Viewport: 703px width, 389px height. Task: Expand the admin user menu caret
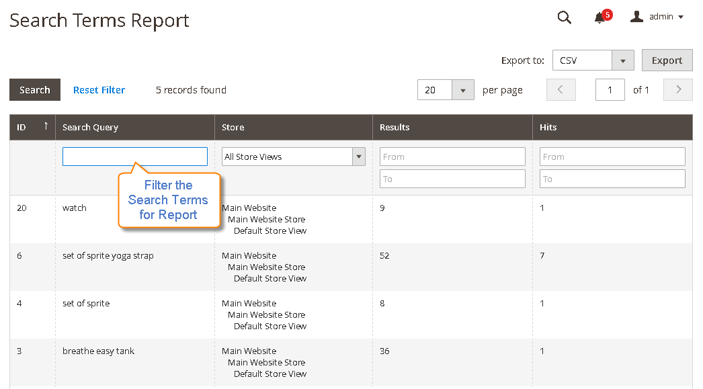click(x=680, y=17)
